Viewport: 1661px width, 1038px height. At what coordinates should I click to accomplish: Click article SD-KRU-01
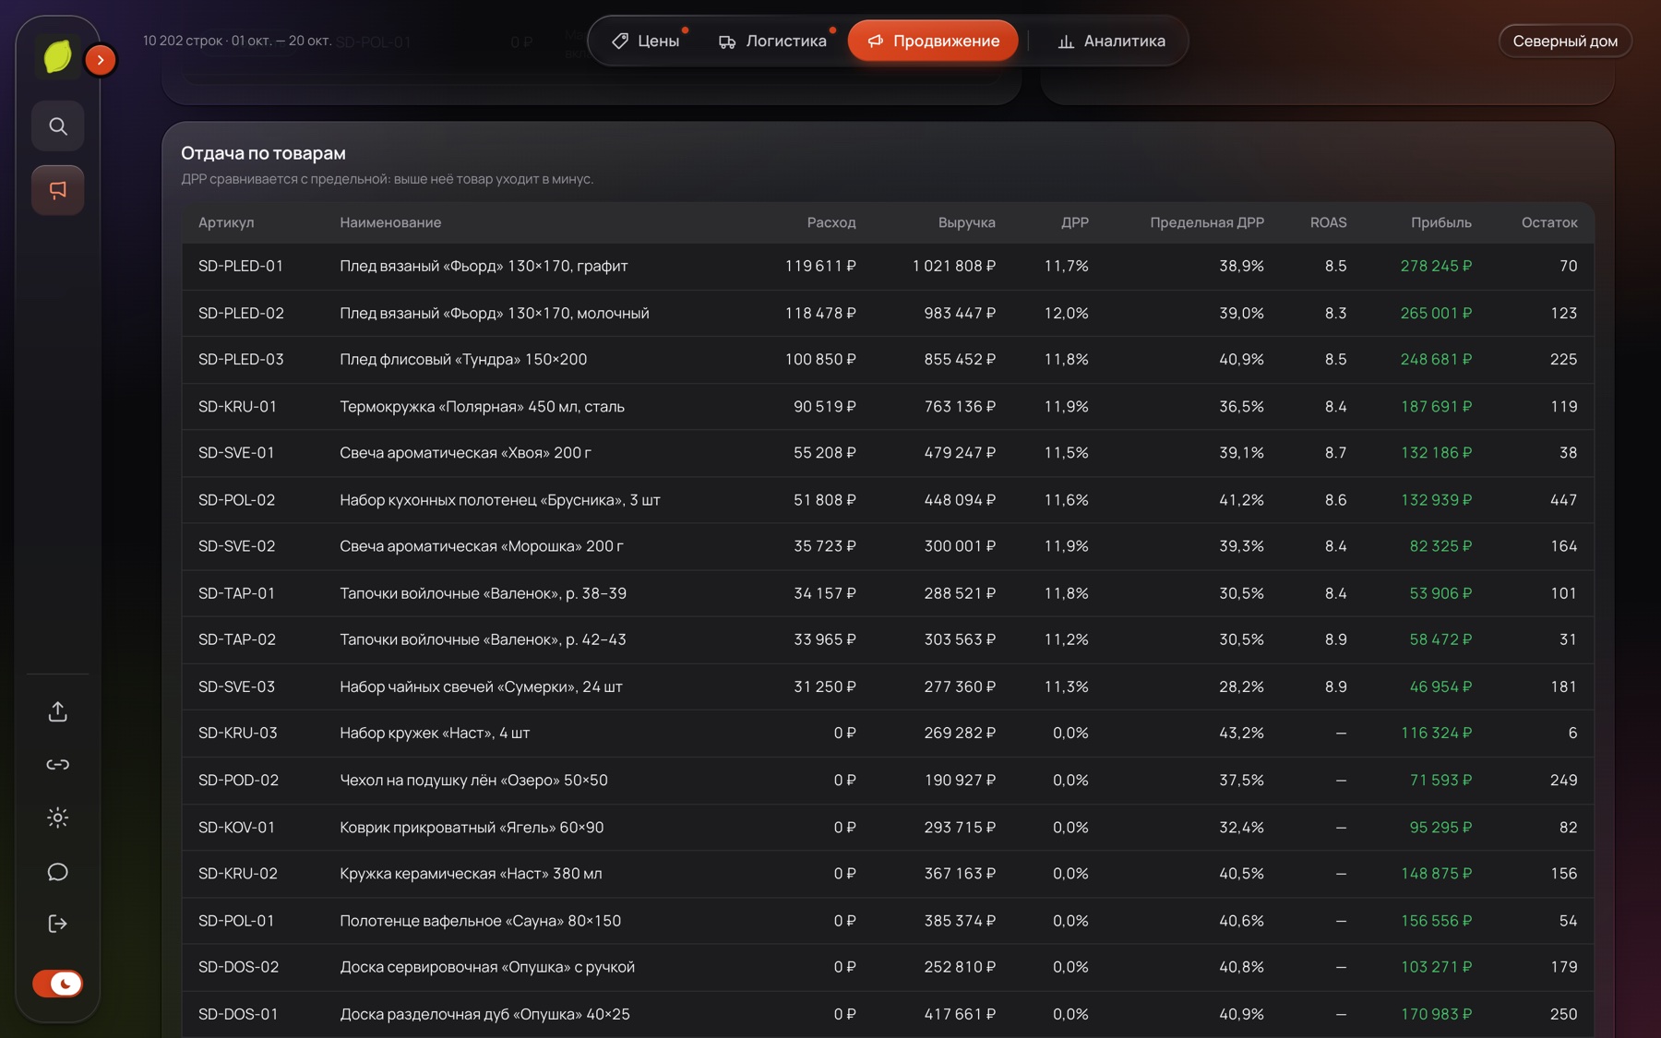(237, 406)
